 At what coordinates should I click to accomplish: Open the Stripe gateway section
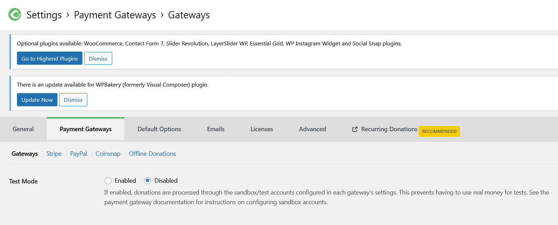click(x=54, y=154)
